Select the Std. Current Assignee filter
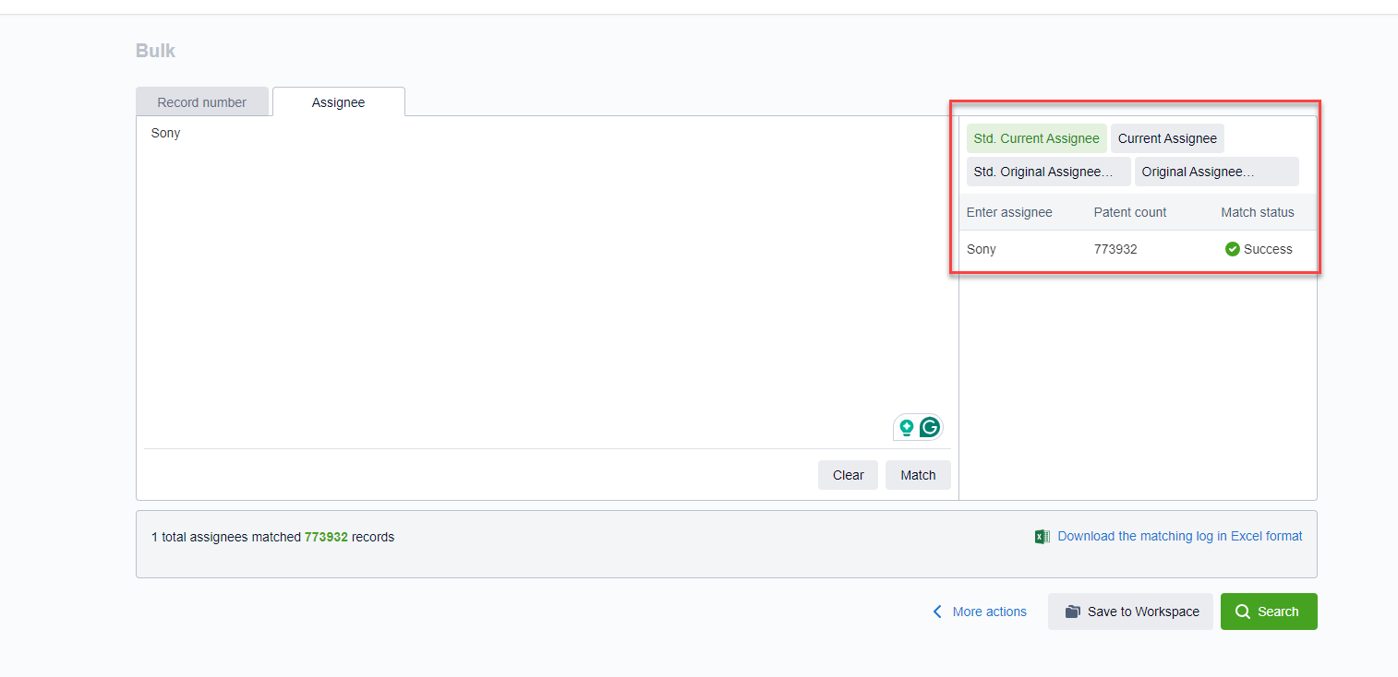The height and width of the screenshot is (677, 1398). click(x=1036, y=138)
